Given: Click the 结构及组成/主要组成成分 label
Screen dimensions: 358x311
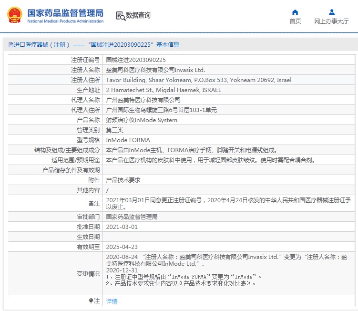Looking at the screenshot, I should 67,150.
